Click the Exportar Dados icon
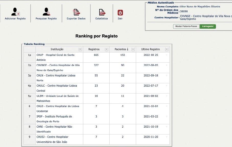 76,12
